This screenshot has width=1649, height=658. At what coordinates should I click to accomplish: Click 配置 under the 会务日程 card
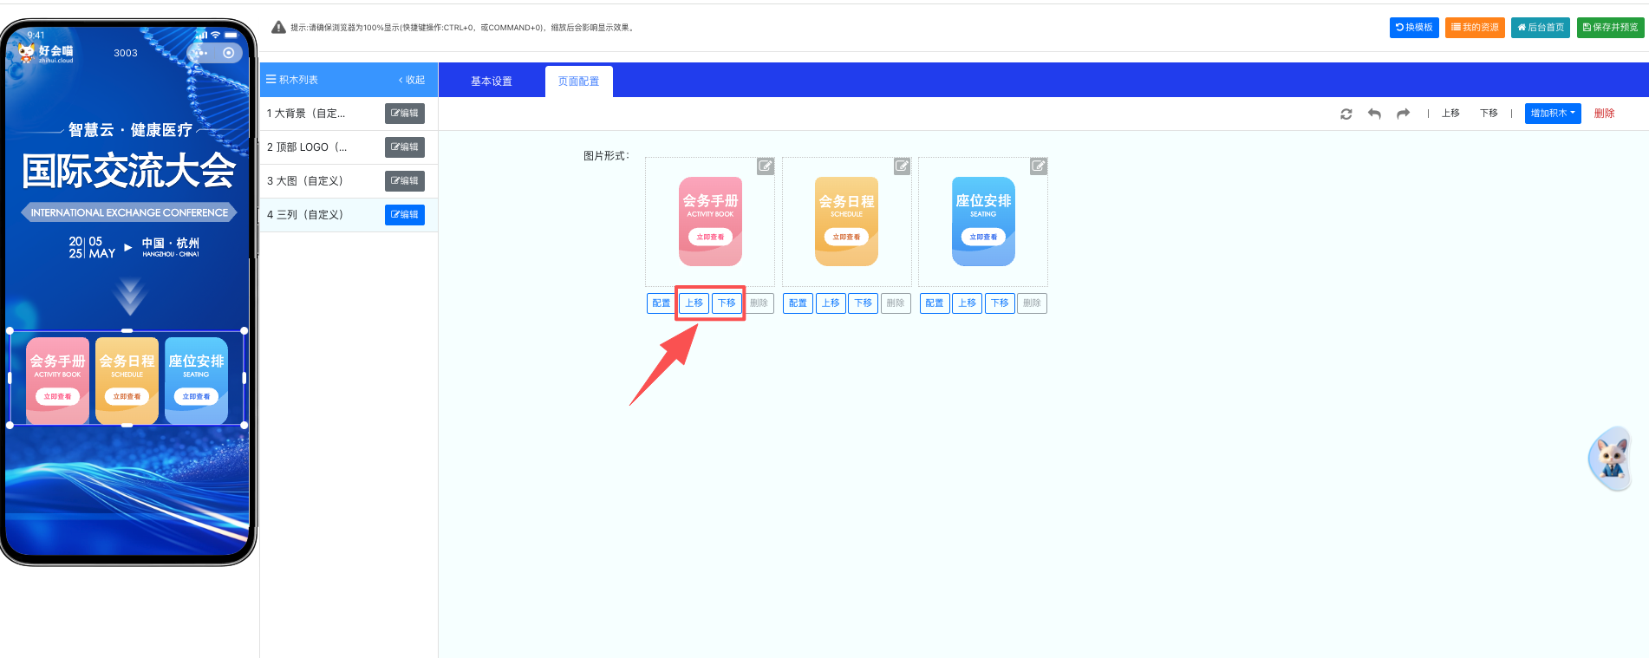point(798,303)
